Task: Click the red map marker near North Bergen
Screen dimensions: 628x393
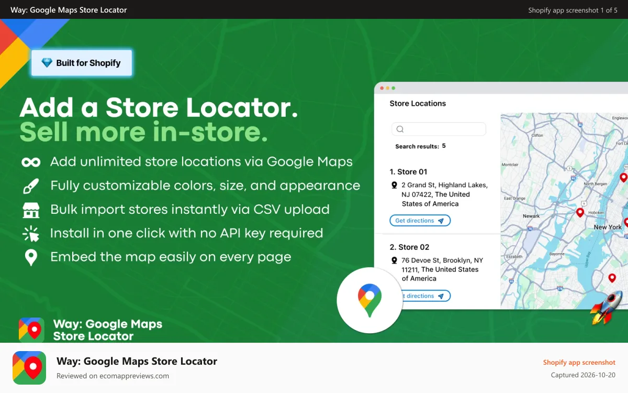Action: (623, 178)
